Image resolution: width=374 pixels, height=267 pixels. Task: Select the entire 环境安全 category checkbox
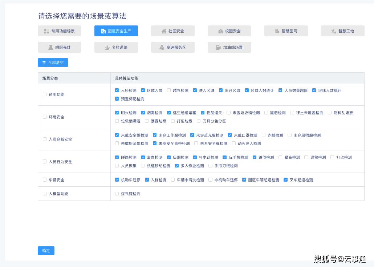pyautogui.click(x=45, y=117)
